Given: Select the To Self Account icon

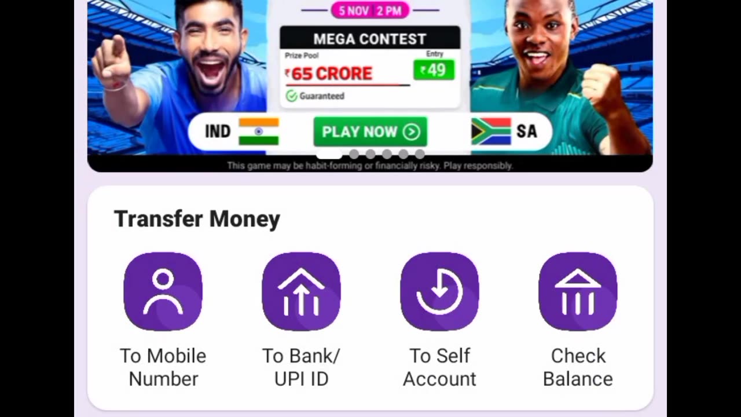Looking at the screenshot, I should pyautogui.click(x=439, y=291).
